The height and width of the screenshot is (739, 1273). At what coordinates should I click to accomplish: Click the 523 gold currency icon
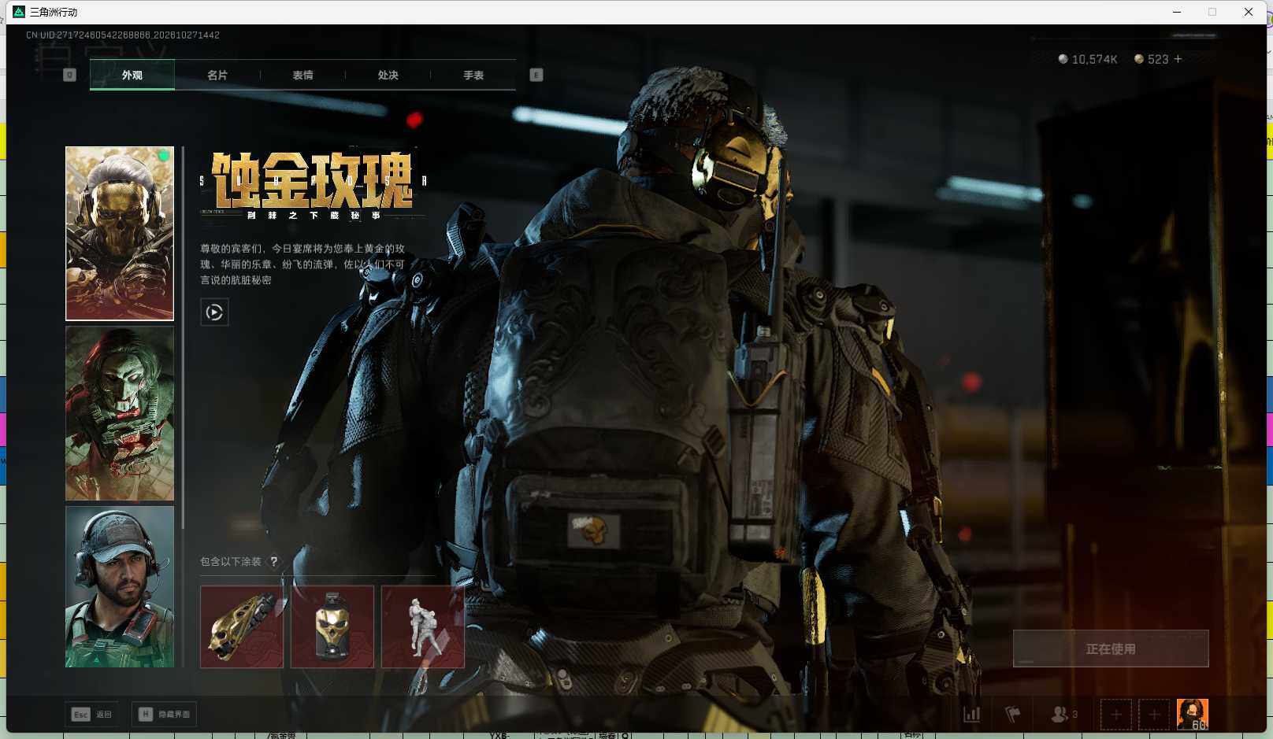point(1138,59)
